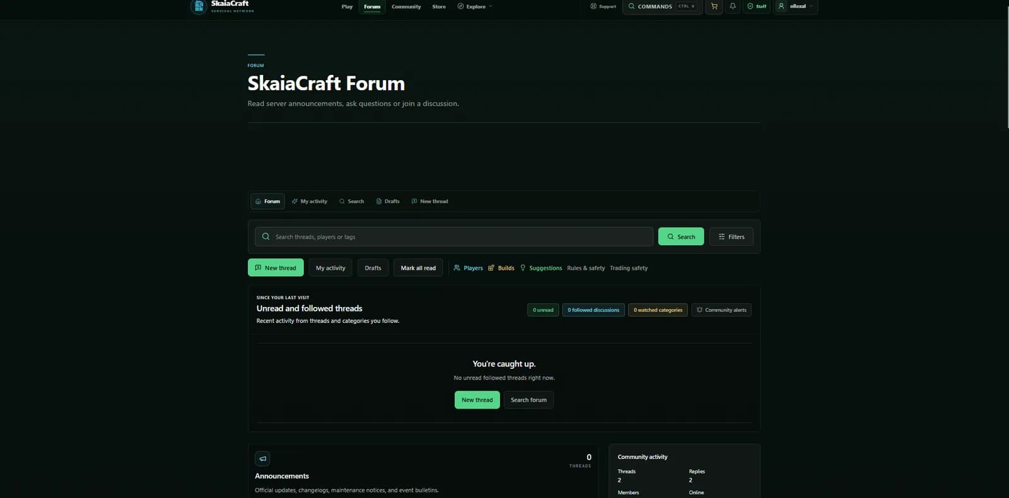Switch to the Forum home sub-tab
The width and height of the screenshot is (1009, 498).
point(268,201)
